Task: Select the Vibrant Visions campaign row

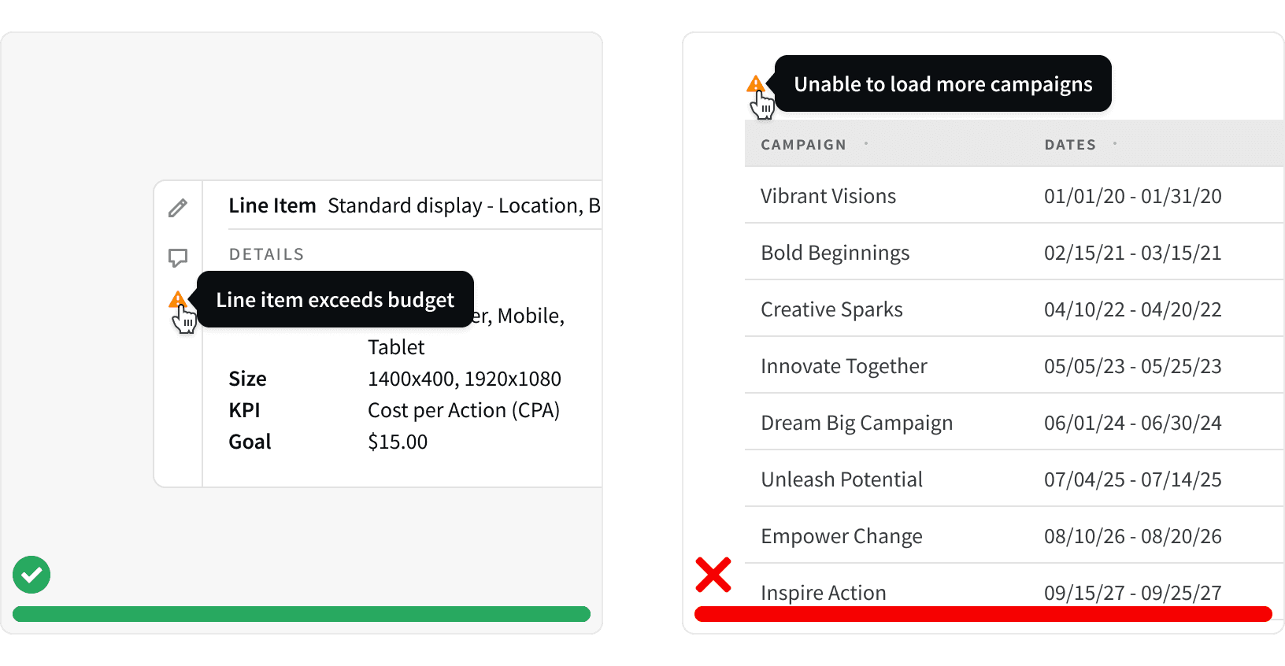Action: [x=1014, y=195]
